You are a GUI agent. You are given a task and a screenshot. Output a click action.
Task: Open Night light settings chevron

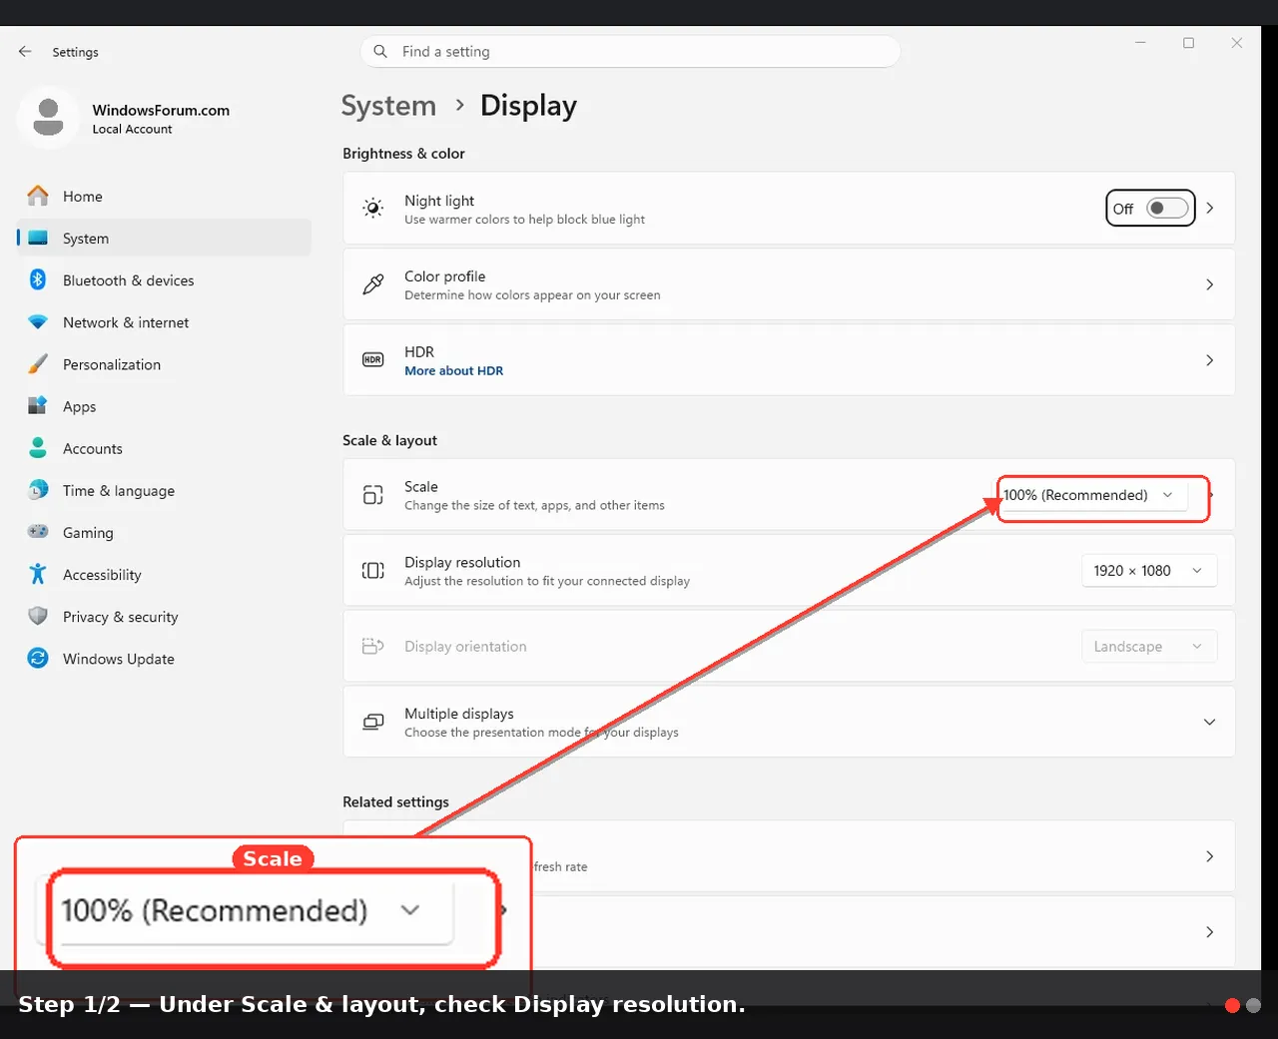[x=1209, y=208]
